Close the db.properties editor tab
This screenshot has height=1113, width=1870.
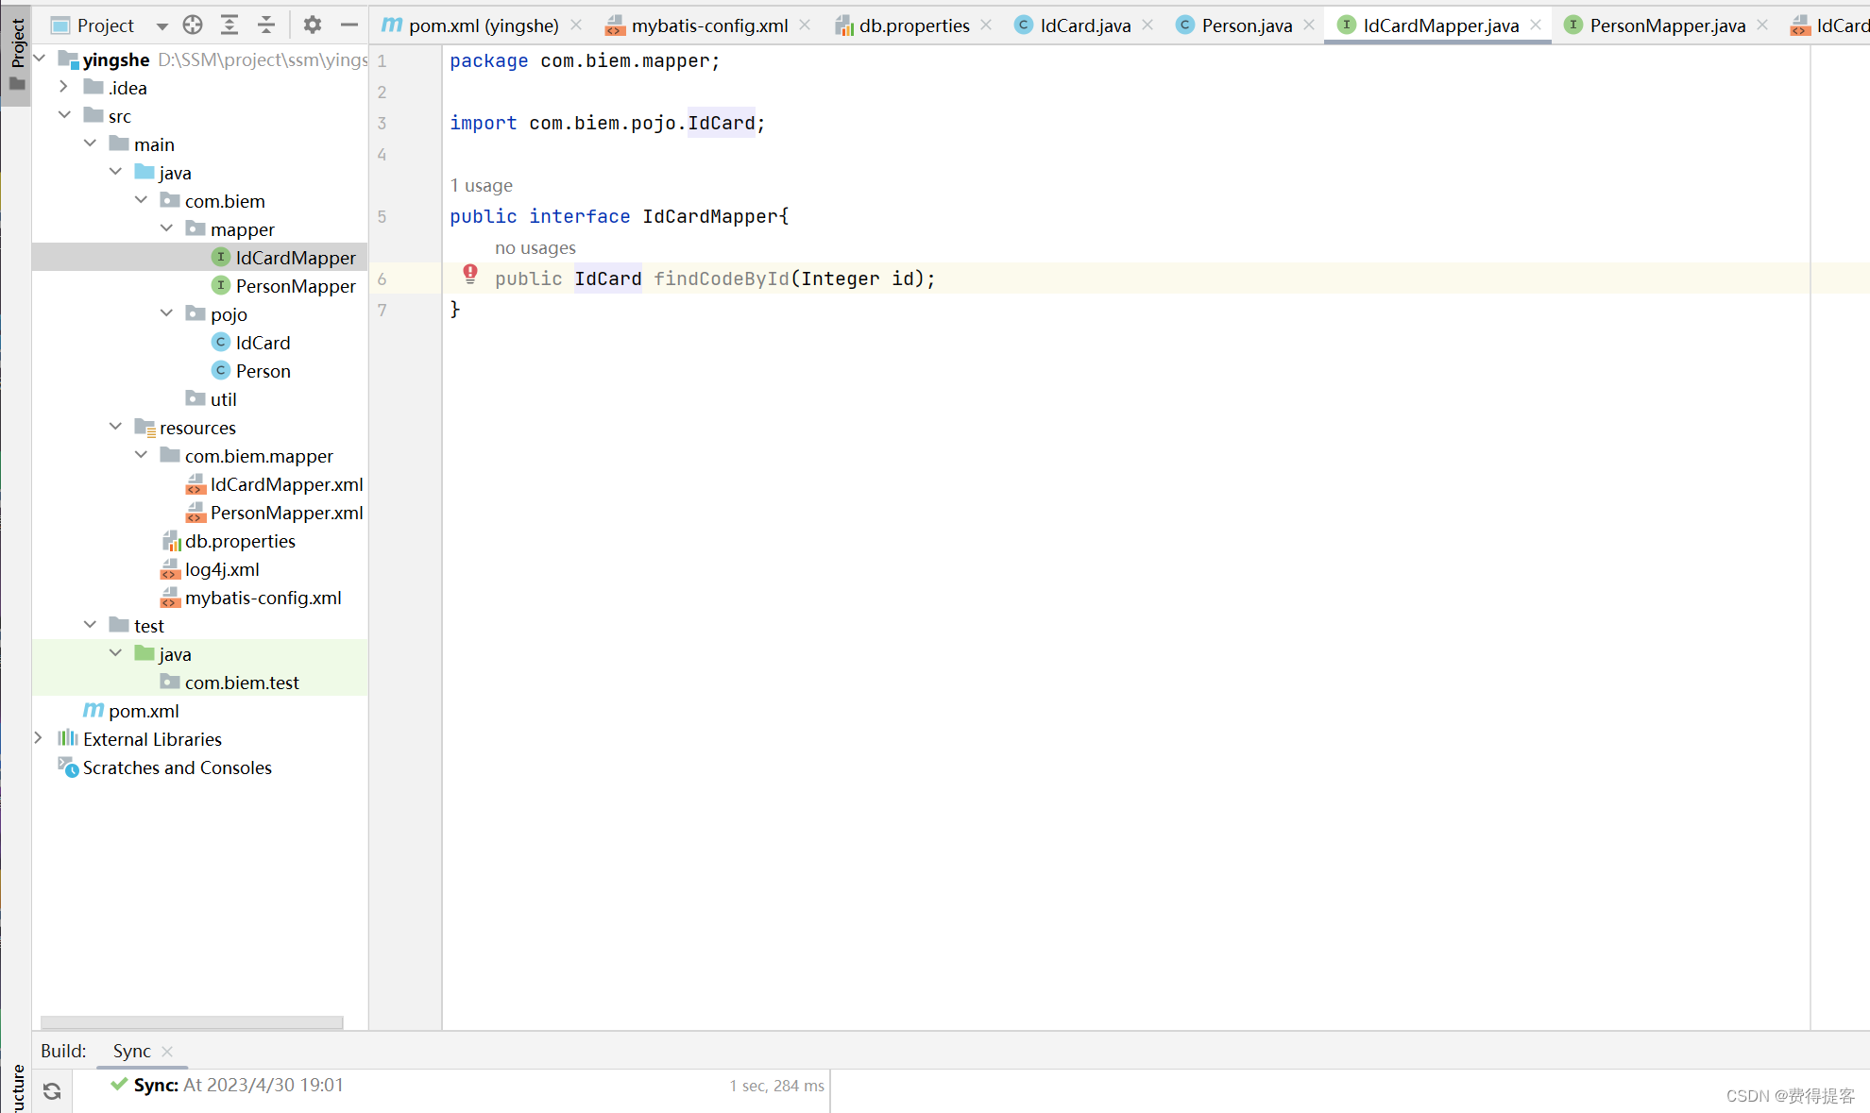986,25
